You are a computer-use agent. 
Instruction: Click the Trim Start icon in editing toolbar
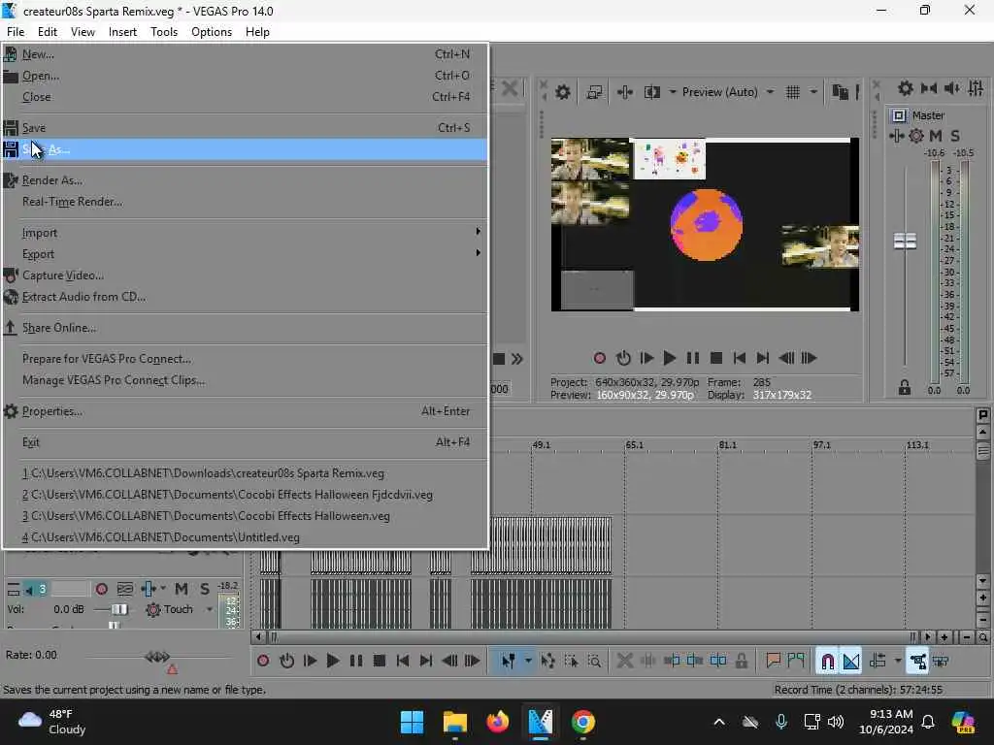(672, 661)
